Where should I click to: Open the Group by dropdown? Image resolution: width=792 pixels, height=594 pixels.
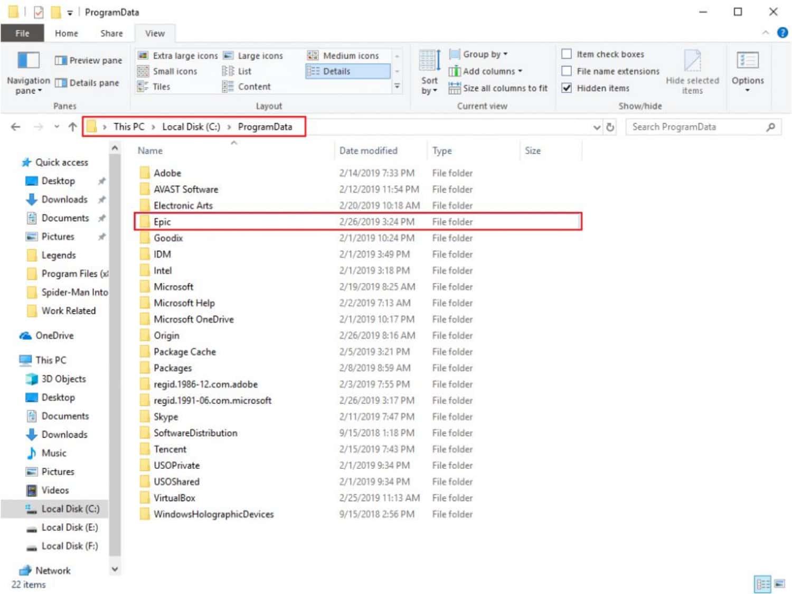click(478, 54)
